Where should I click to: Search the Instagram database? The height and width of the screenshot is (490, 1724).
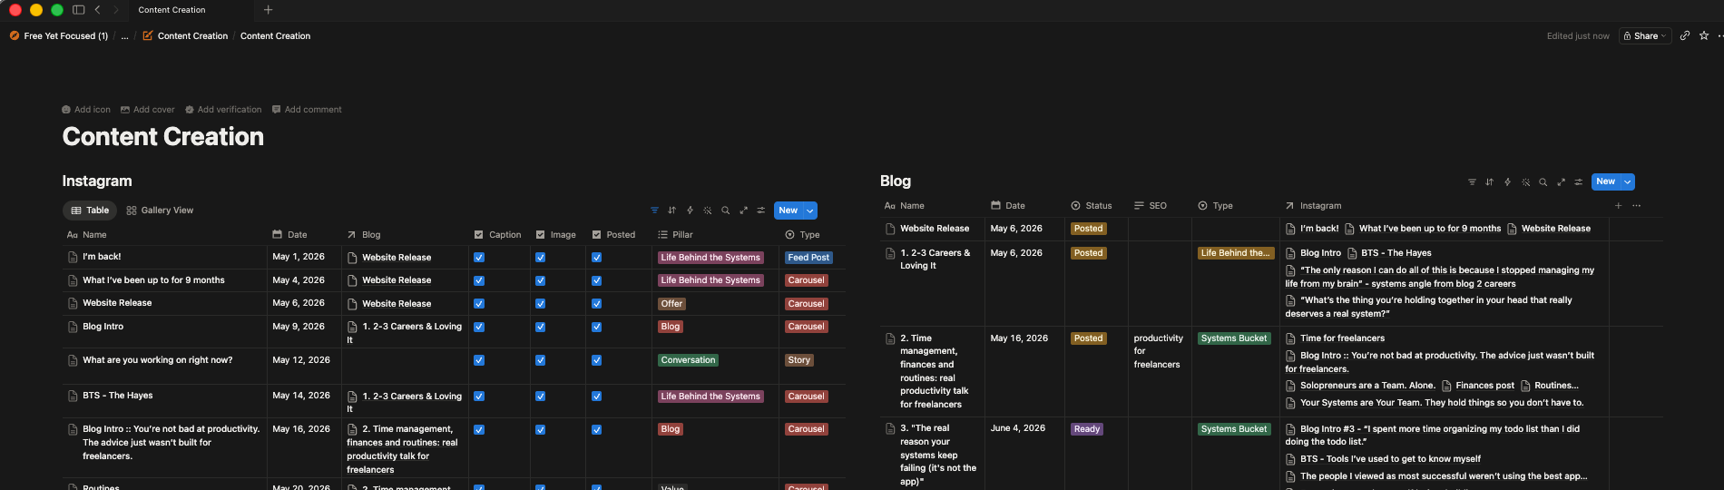(725, 211)
